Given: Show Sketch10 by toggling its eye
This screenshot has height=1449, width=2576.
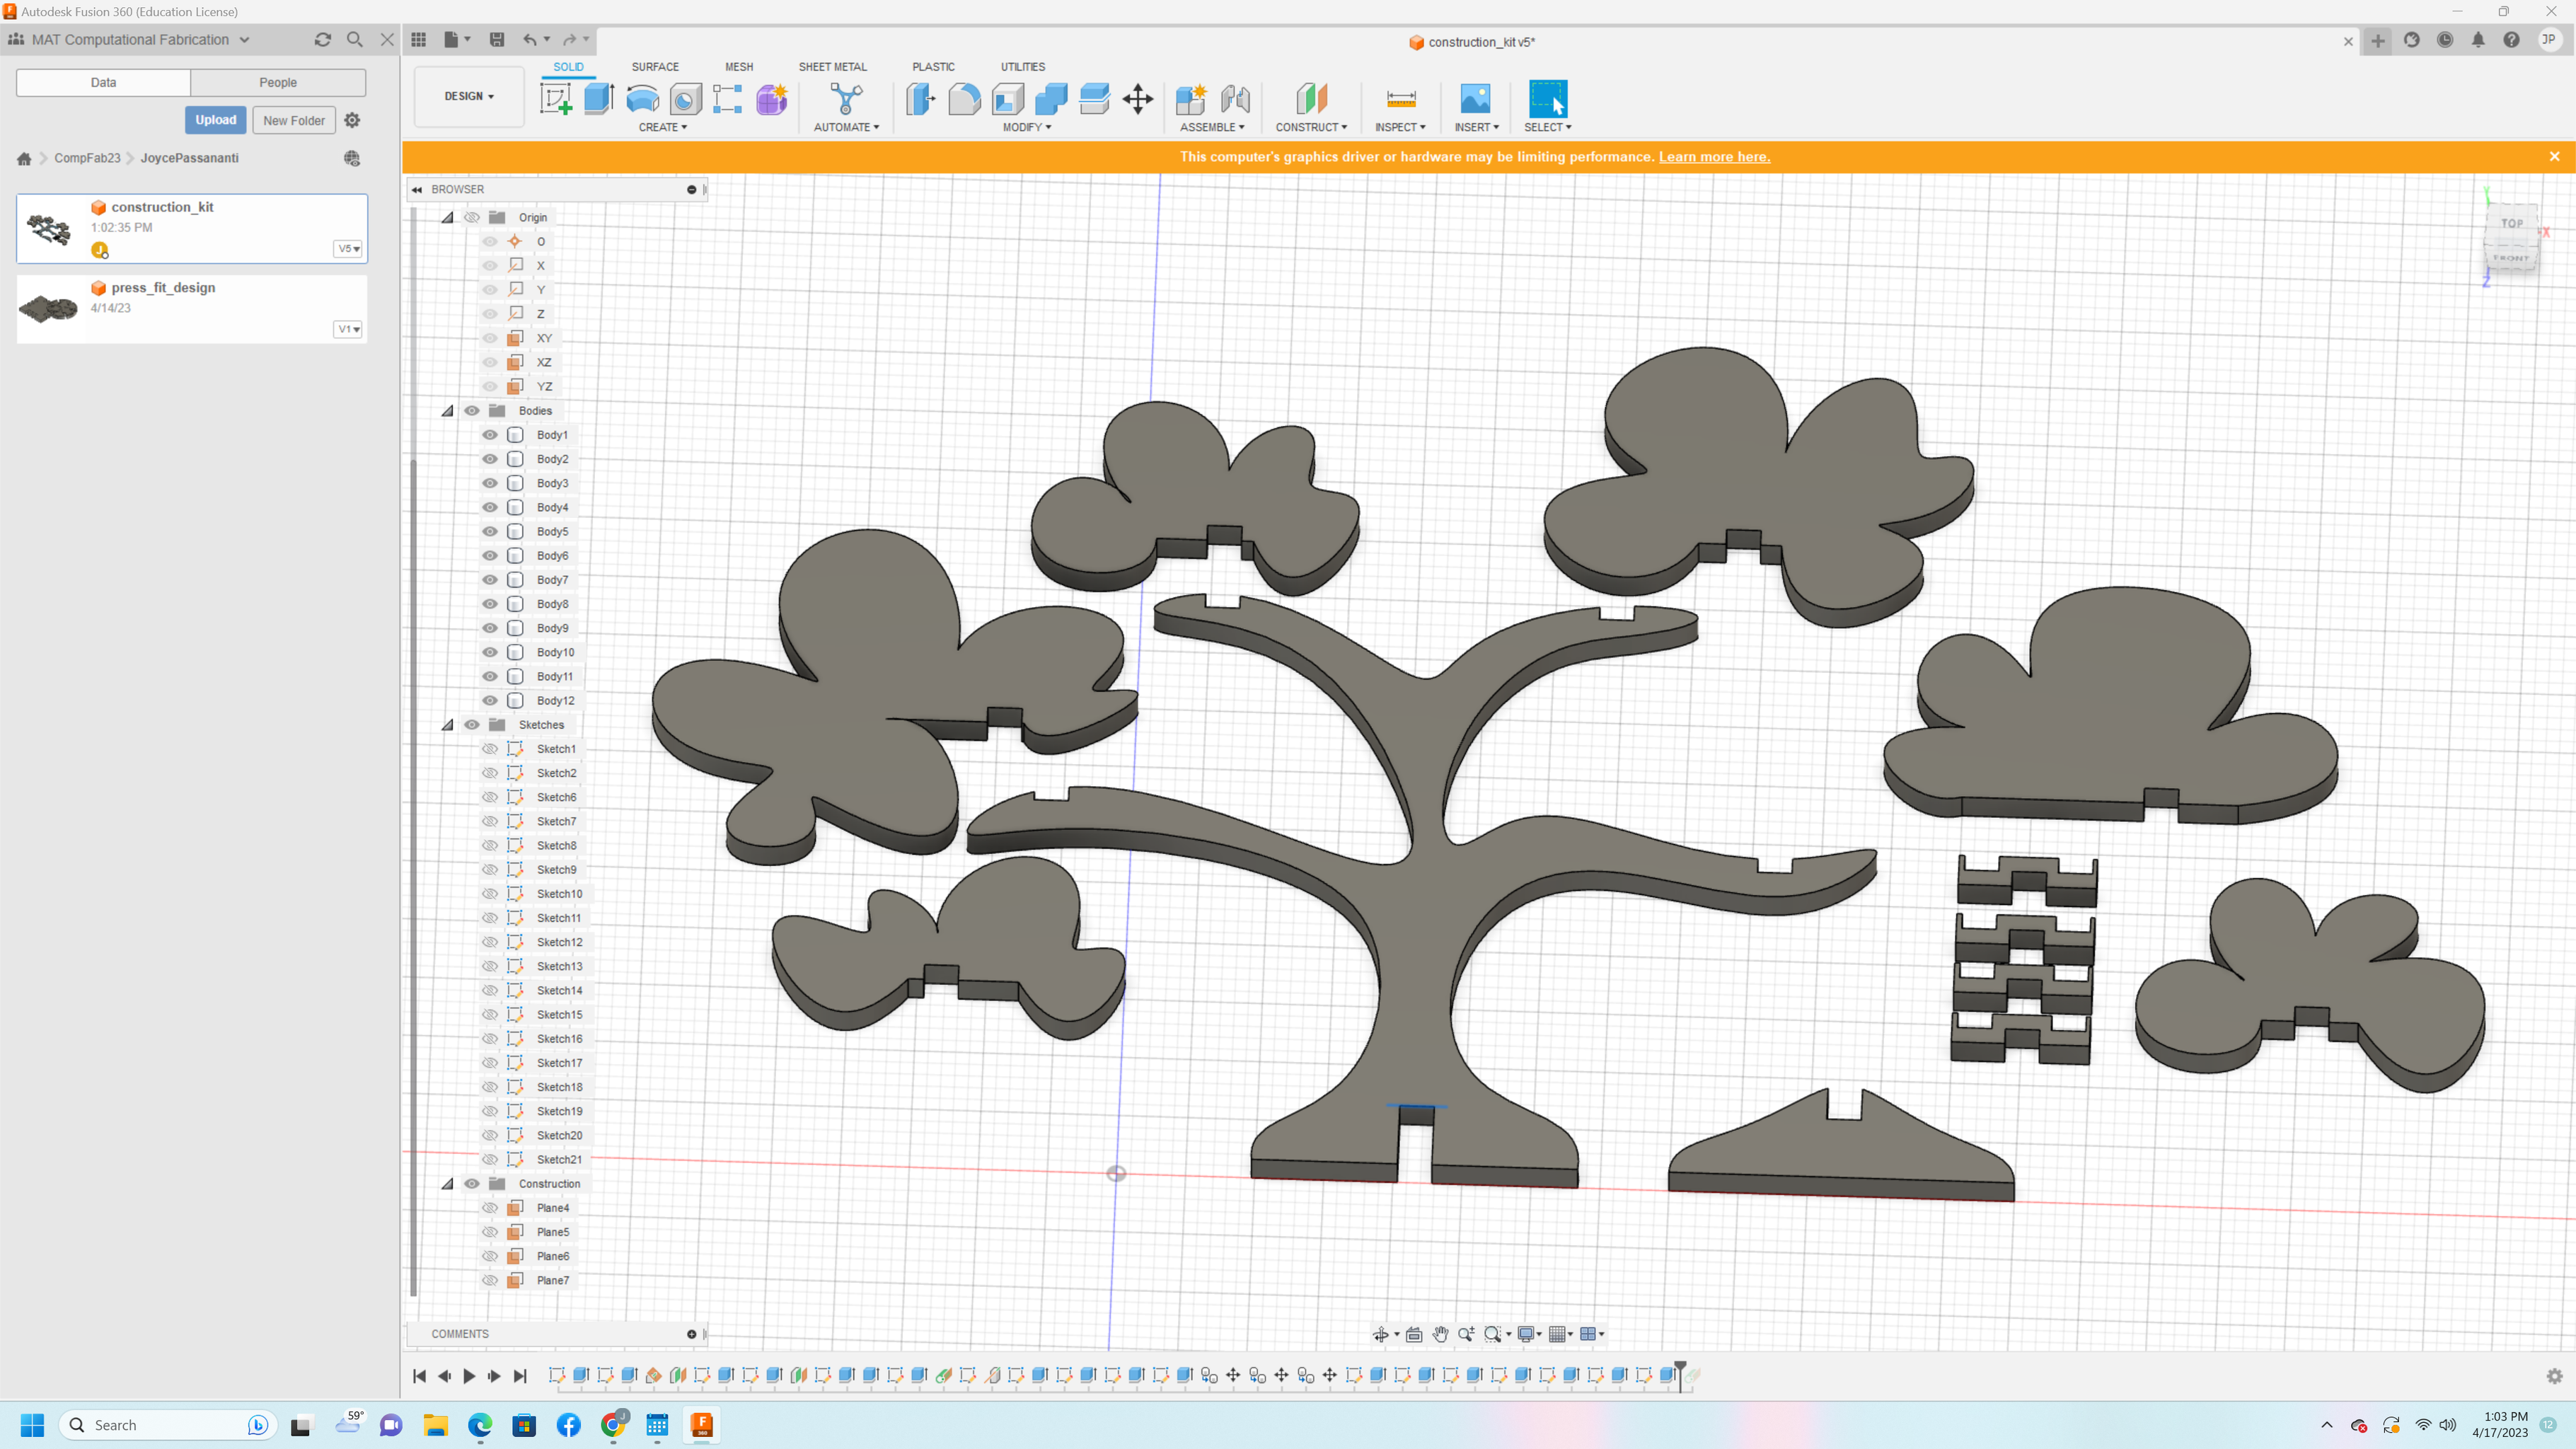Looking at the screenshot, I should [490, 894].
